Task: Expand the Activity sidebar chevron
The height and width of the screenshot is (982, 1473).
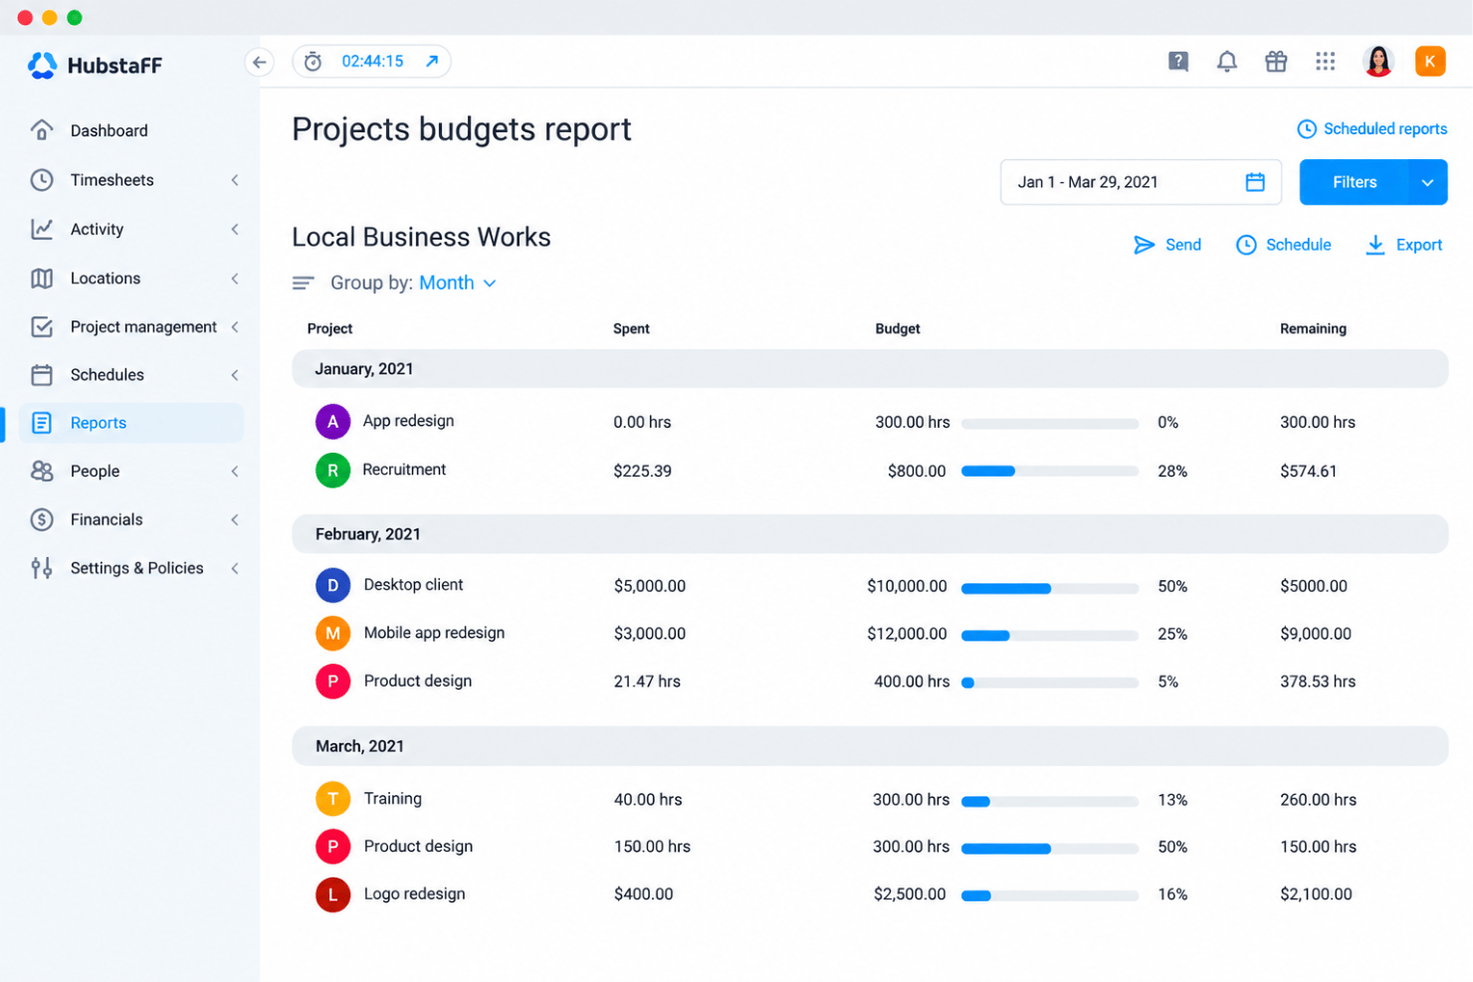Action: tap(235, 229)
